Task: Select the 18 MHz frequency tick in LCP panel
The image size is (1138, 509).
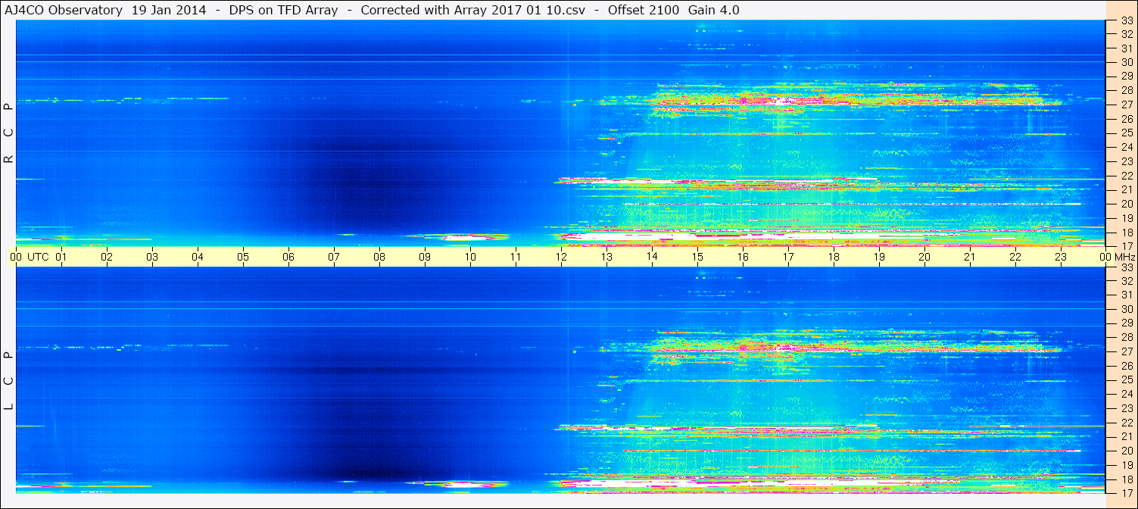Action: point(1127,479)
